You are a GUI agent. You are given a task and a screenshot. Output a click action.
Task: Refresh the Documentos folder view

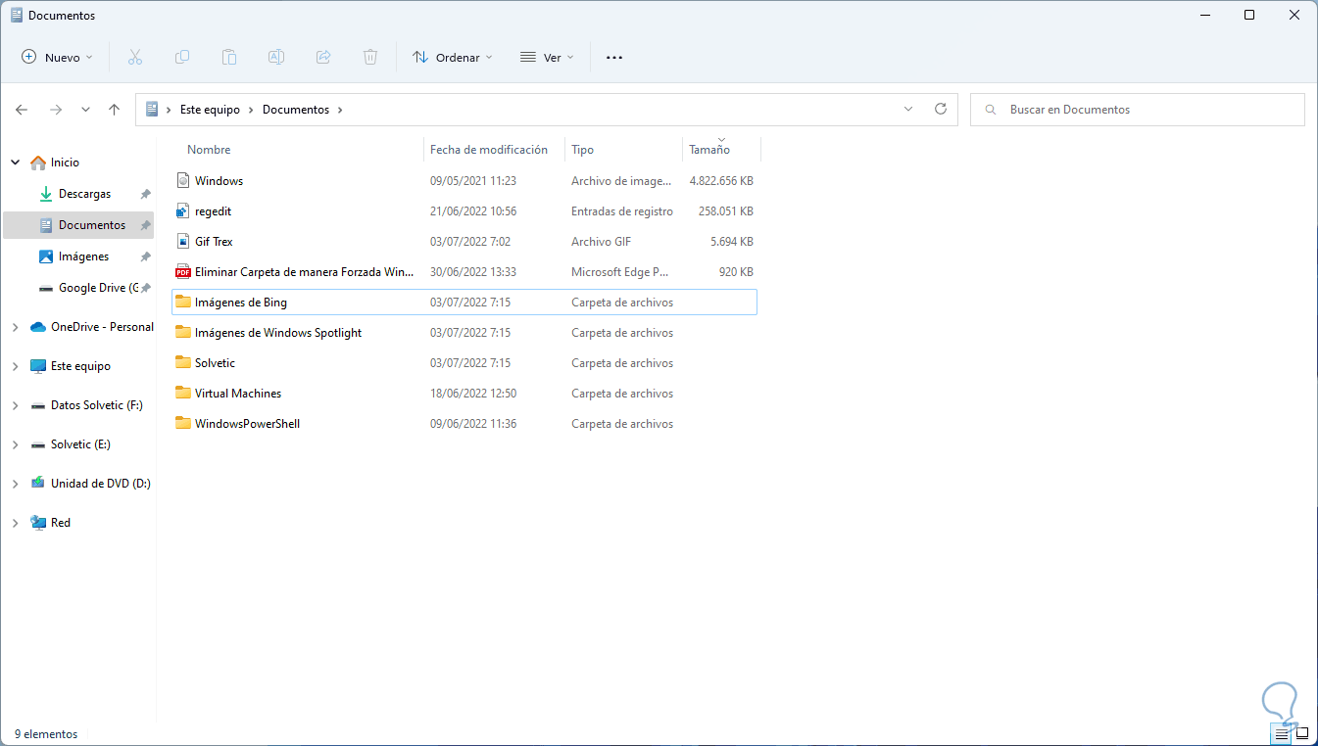point(941,110)
